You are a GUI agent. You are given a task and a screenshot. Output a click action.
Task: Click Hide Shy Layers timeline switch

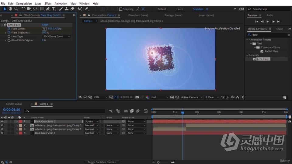[x=126, y=111]
